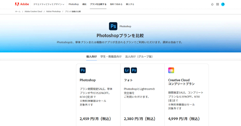Click the Adobe logo in the header

coord(22,4)
